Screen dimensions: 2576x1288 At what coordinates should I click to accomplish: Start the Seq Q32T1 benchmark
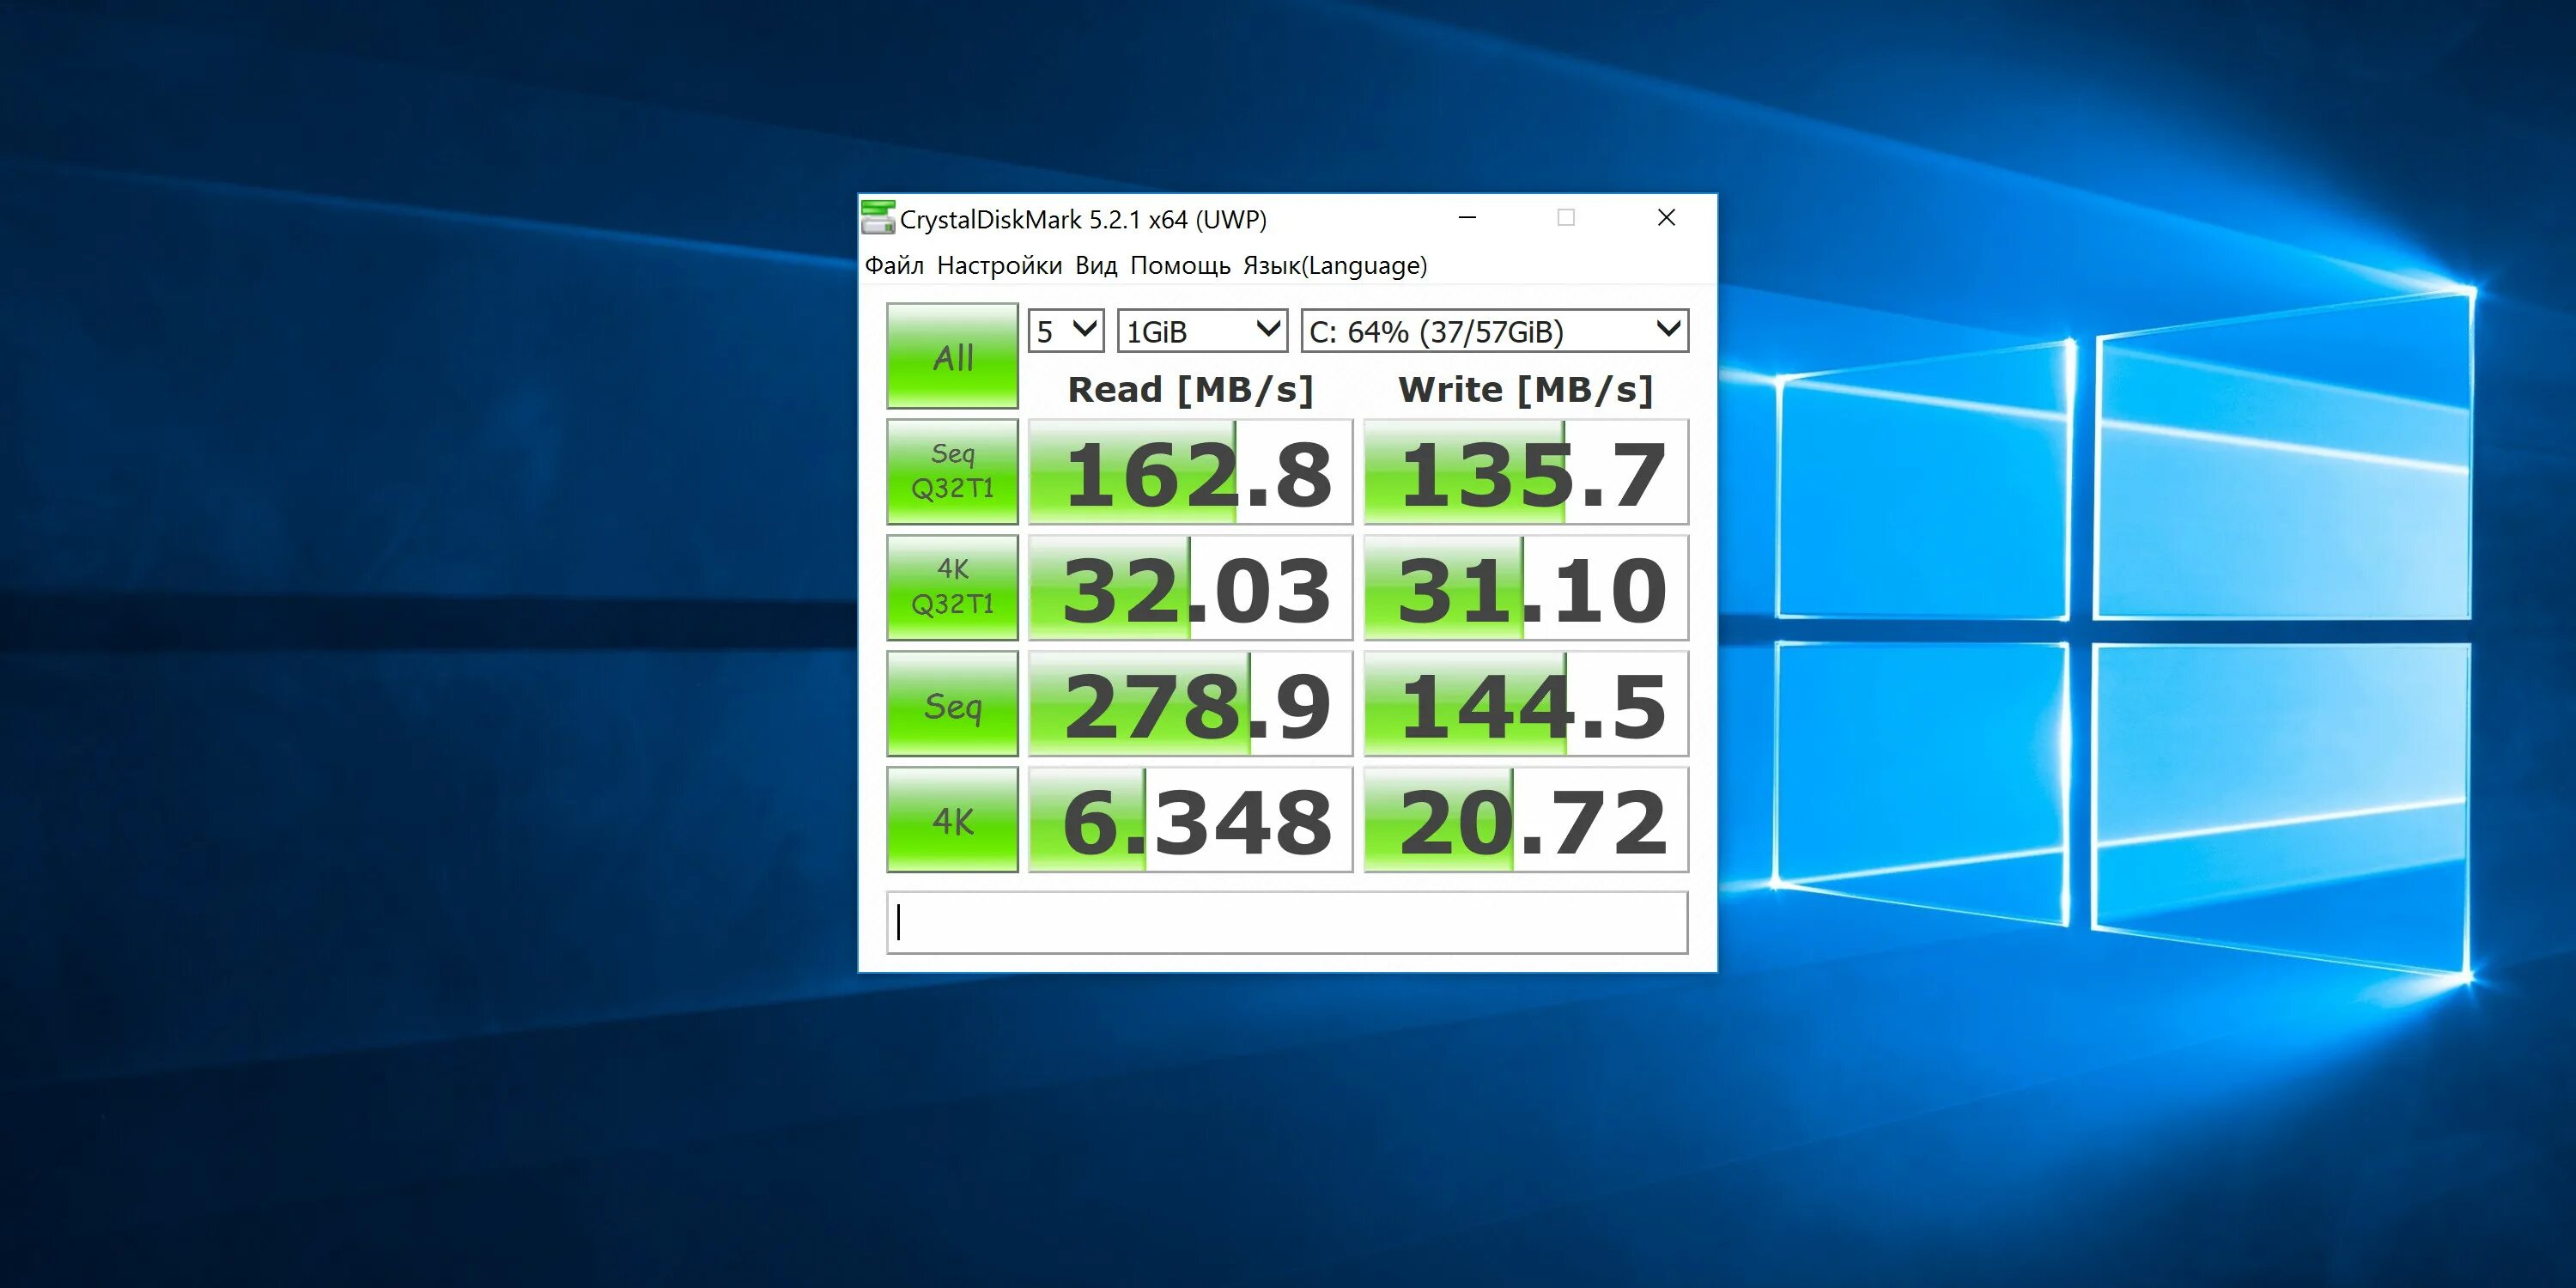(x=951, y=470)
